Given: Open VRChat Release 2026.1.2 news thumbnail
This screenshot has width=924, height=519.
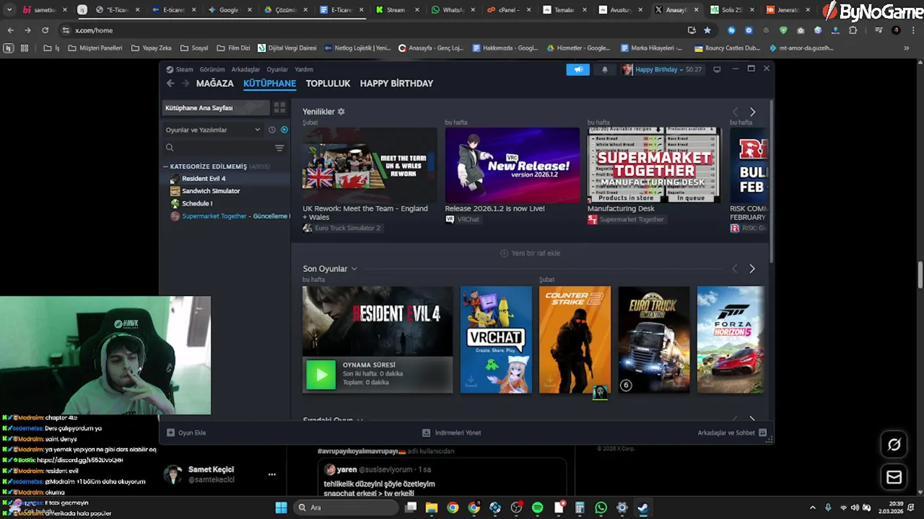Looking at the screenshot, I should coord(513,165).
